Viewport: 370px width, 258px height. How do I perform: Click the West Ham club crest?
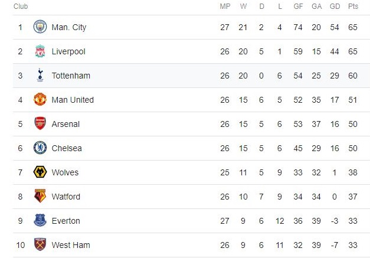point(40,245)
